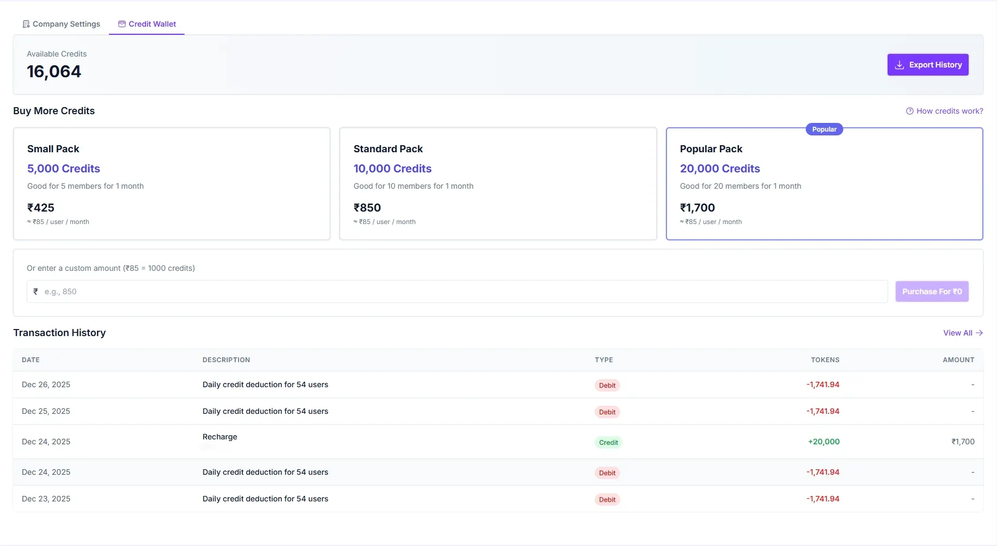Click the Company Settings building icon

pos(26,24)
